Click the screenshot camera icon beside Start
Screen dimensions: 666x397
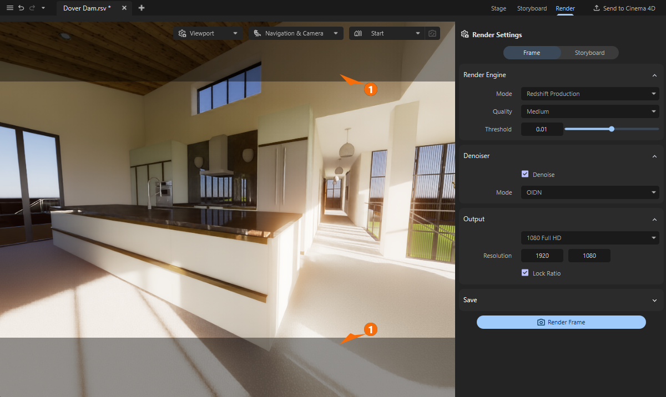432,33
